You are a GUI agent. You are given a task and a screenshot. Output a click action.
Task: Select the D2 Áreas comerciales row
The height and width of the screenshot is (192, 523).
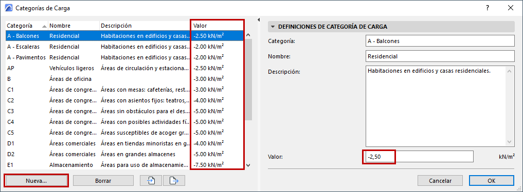[x=125, y=154]
